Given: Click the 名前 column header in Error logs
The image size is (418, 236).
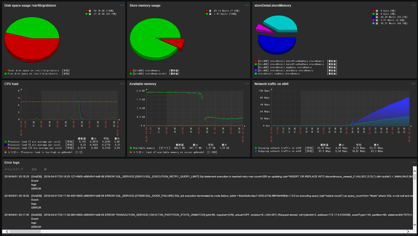Looking at the screenshot, I should [34, 169].
